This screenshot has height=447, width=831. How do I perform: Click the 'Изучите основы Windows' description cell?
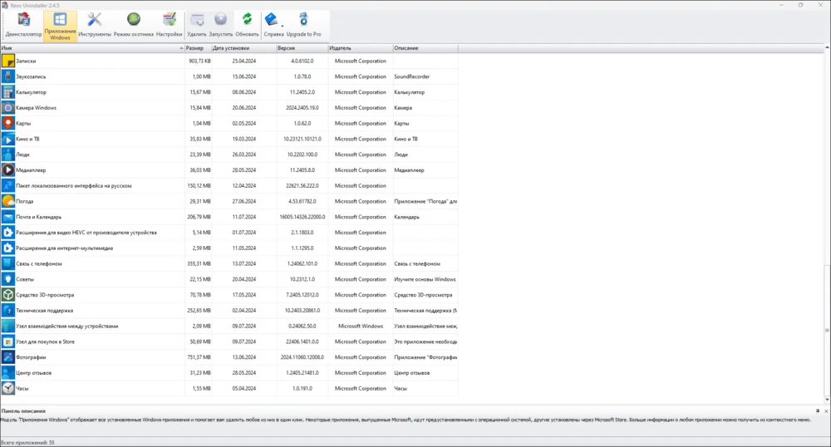[x=425, y=279]
